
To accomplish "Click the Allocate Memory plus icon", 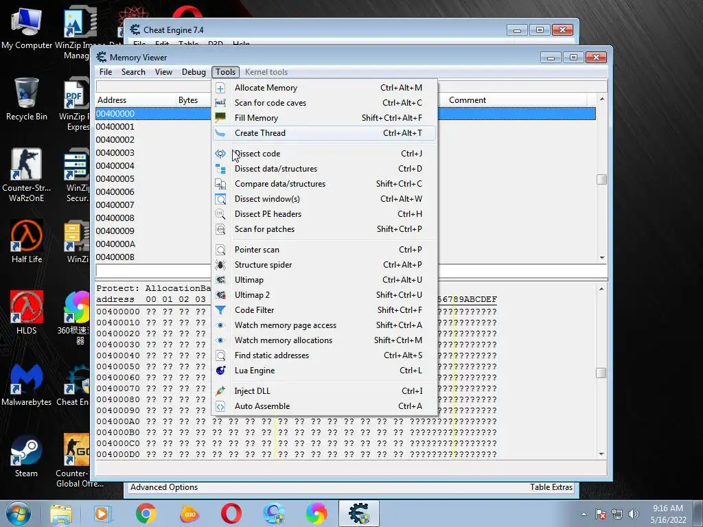I will [x=220, y=88].
